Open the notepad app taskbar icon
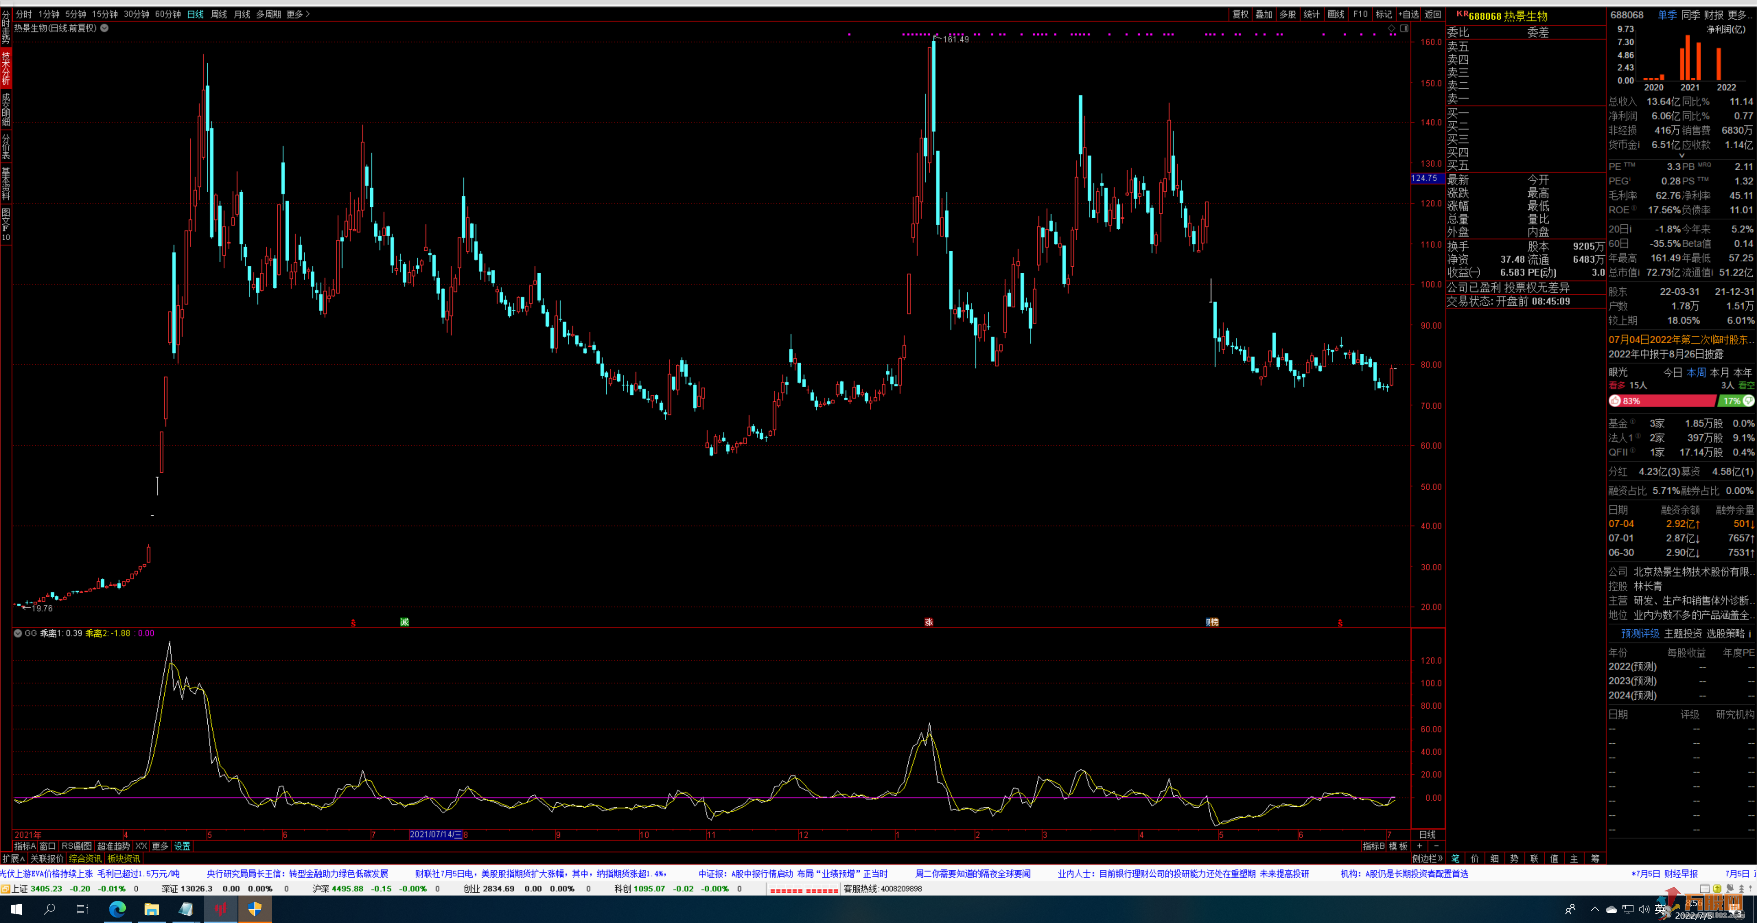 tap(185, 909)
